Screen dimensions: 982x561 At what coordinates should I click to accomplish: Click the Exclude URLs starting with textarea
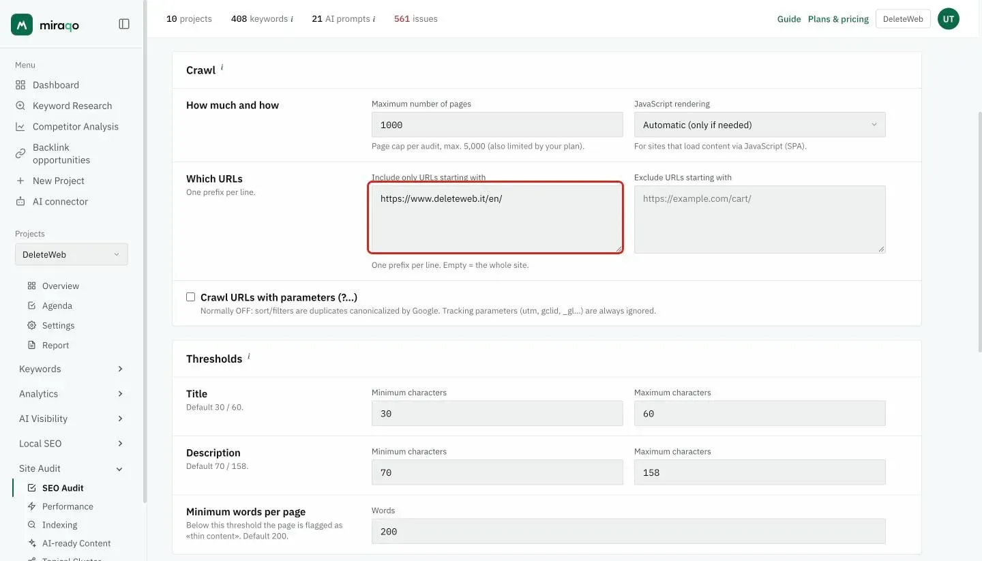pyautogui.click(x=760, y=219)
